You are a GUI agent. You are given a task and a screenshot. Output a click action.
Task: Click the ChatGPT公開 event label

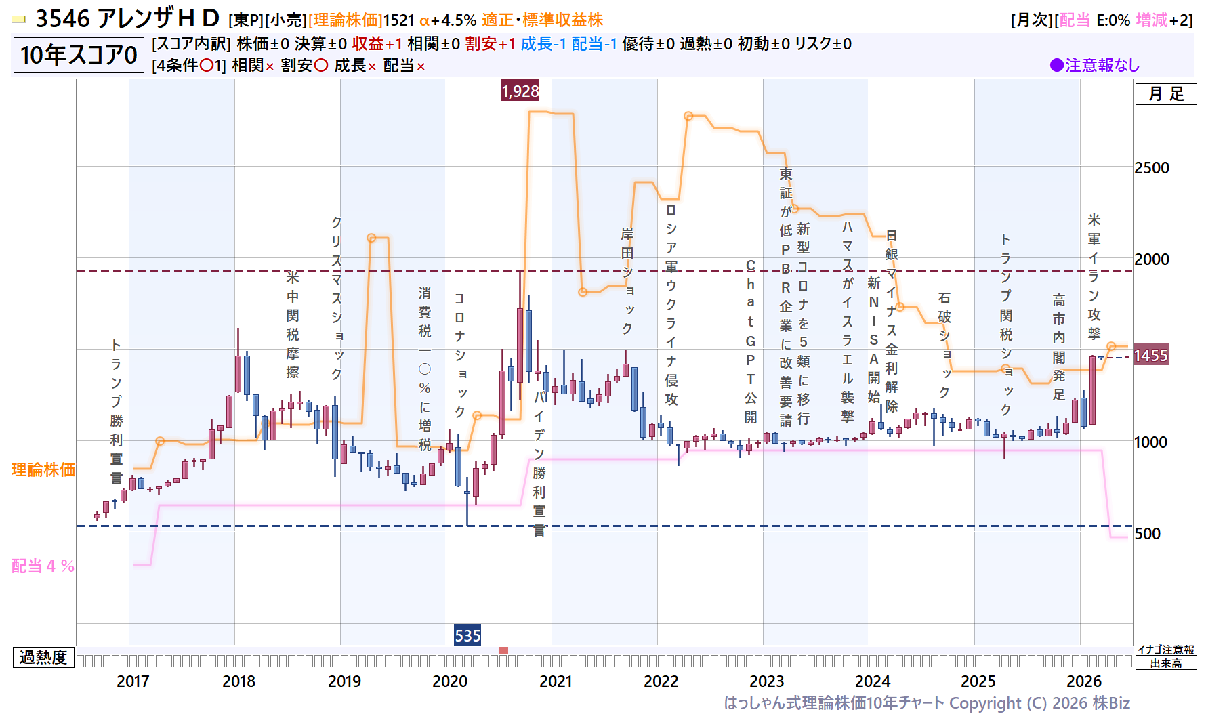point(751,341)
